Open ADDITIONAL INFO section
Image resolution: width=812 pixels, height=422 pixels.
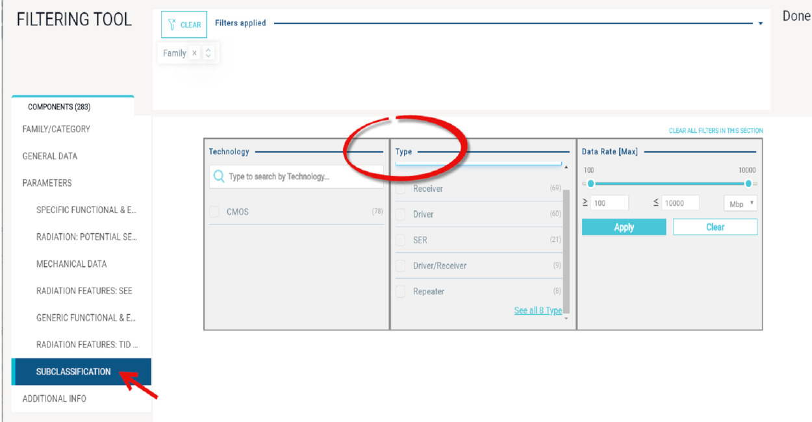tap(55, 399)
